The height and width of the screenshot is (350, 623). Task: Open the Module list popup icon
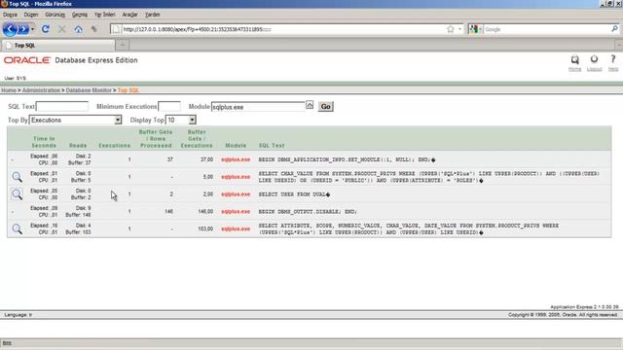click(310, 105)
